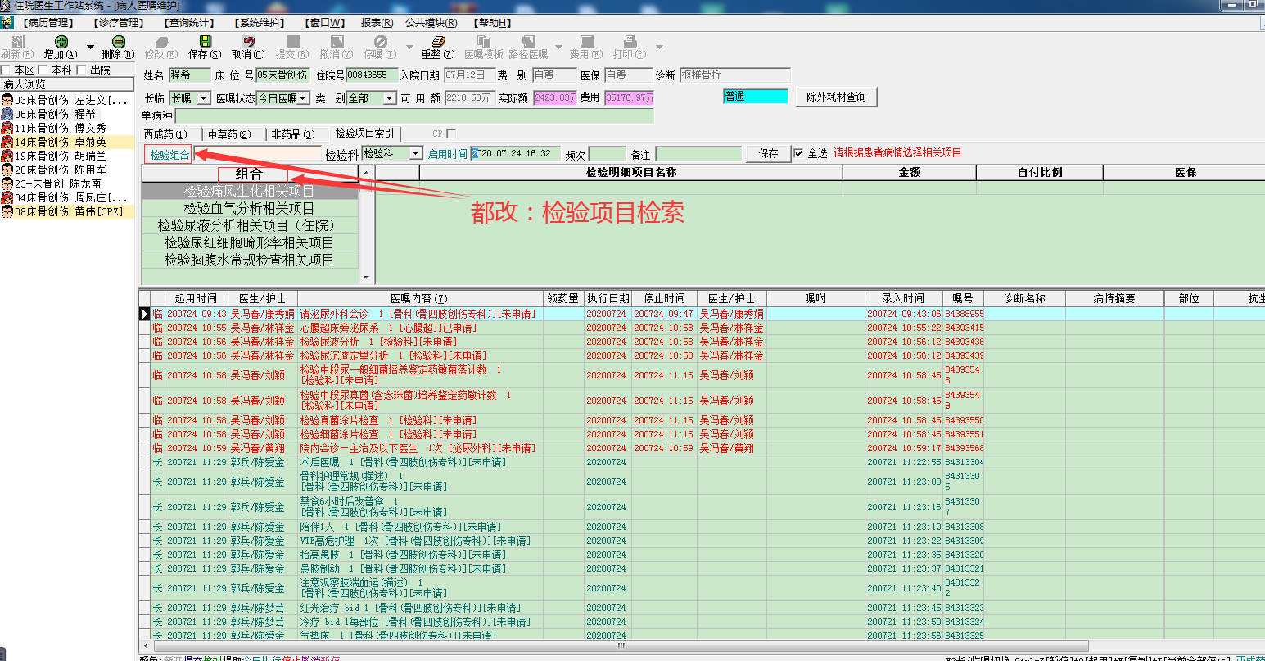The image size is (1265, 661).
Task: Click the 停嘱(T) stop order toolbar icon
Action: [x=380, y=42]
